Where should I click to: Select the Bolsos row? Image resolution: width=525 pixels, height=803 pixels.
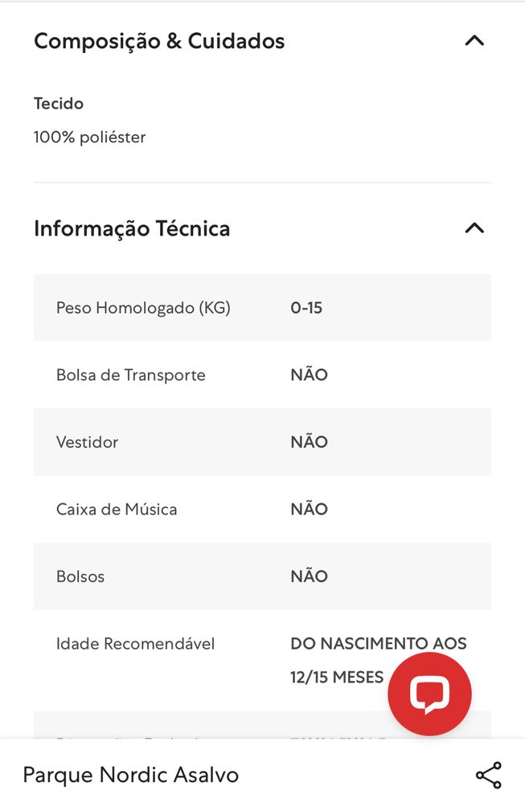(x=262, y=576)
